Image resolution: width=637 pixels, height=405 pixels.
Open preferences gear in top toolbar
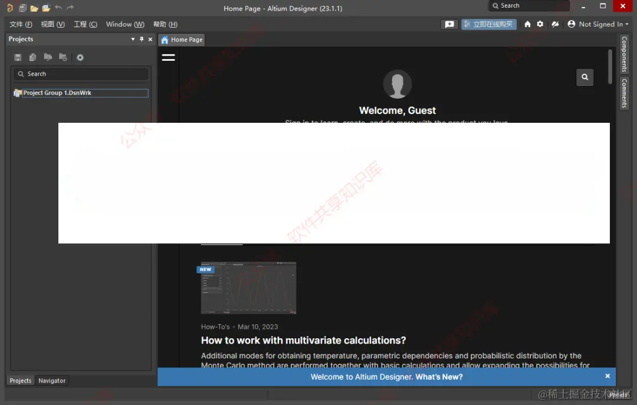[540, 24]
